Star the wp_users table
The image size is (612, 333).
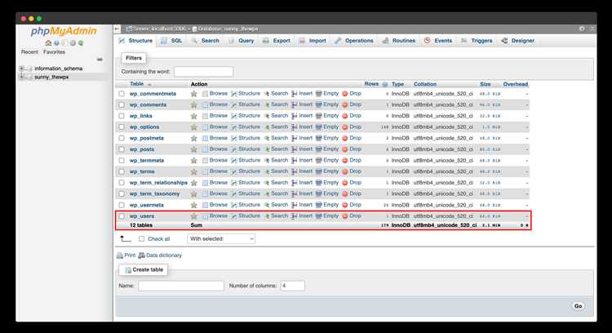(x=193, y=216)
